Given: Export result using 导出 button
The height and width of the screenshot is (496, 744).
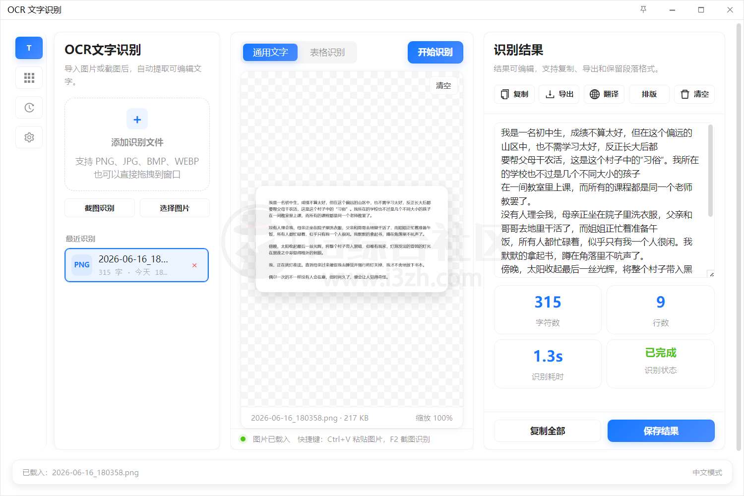Looking at the screenshot, I should click(559, 94).
